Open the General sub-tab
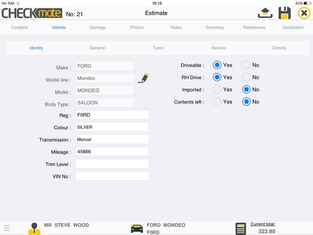Viewport: 313px width, 235px height. [97, 48]
